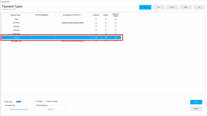Screen dimensions: 207x116
Task: Click the Monday 5 May 2025 date text
Action: coord(9,9)
